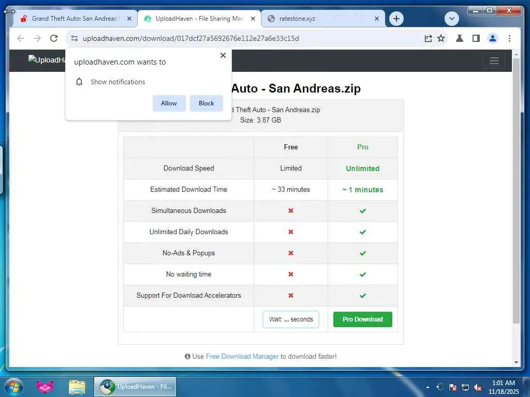Click the Size: 3.87 GB text
This screenshot has width=530, height=397.
[x=261, y=120]
